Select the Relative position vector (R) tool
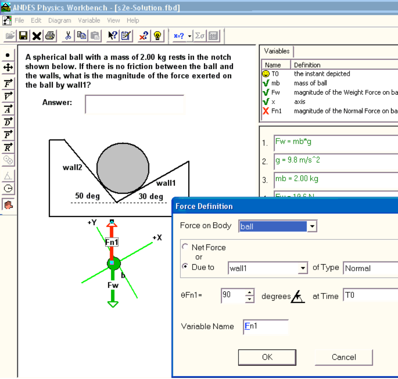 point(8,147)
